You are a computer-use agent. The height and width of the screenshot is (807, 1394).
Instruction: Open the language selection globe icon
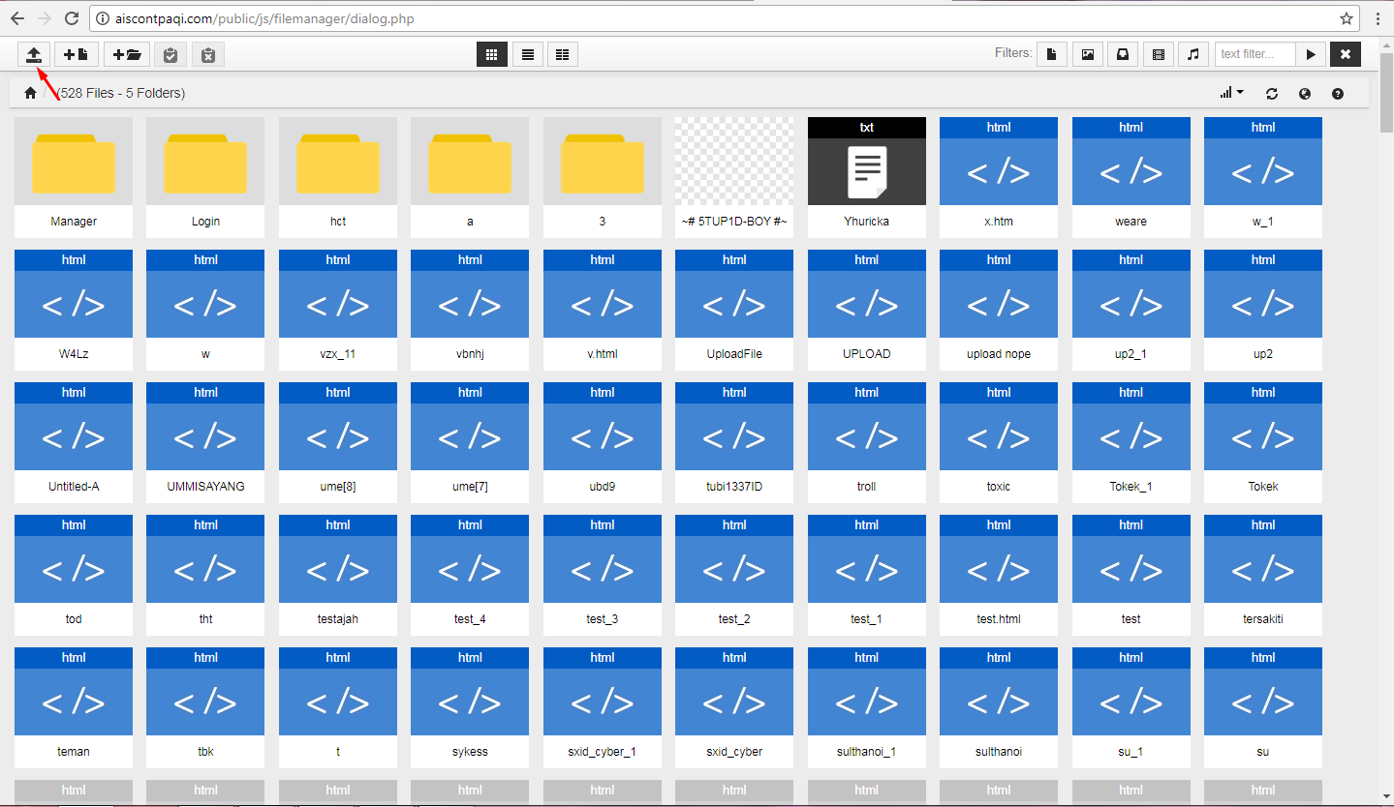1304,92
